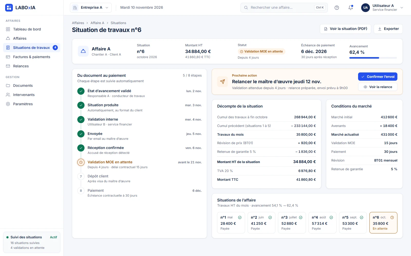The height and width of the screenshot is (256, 411).
Task: Open situation card n°5 sept.
Action: click(353, 223)
